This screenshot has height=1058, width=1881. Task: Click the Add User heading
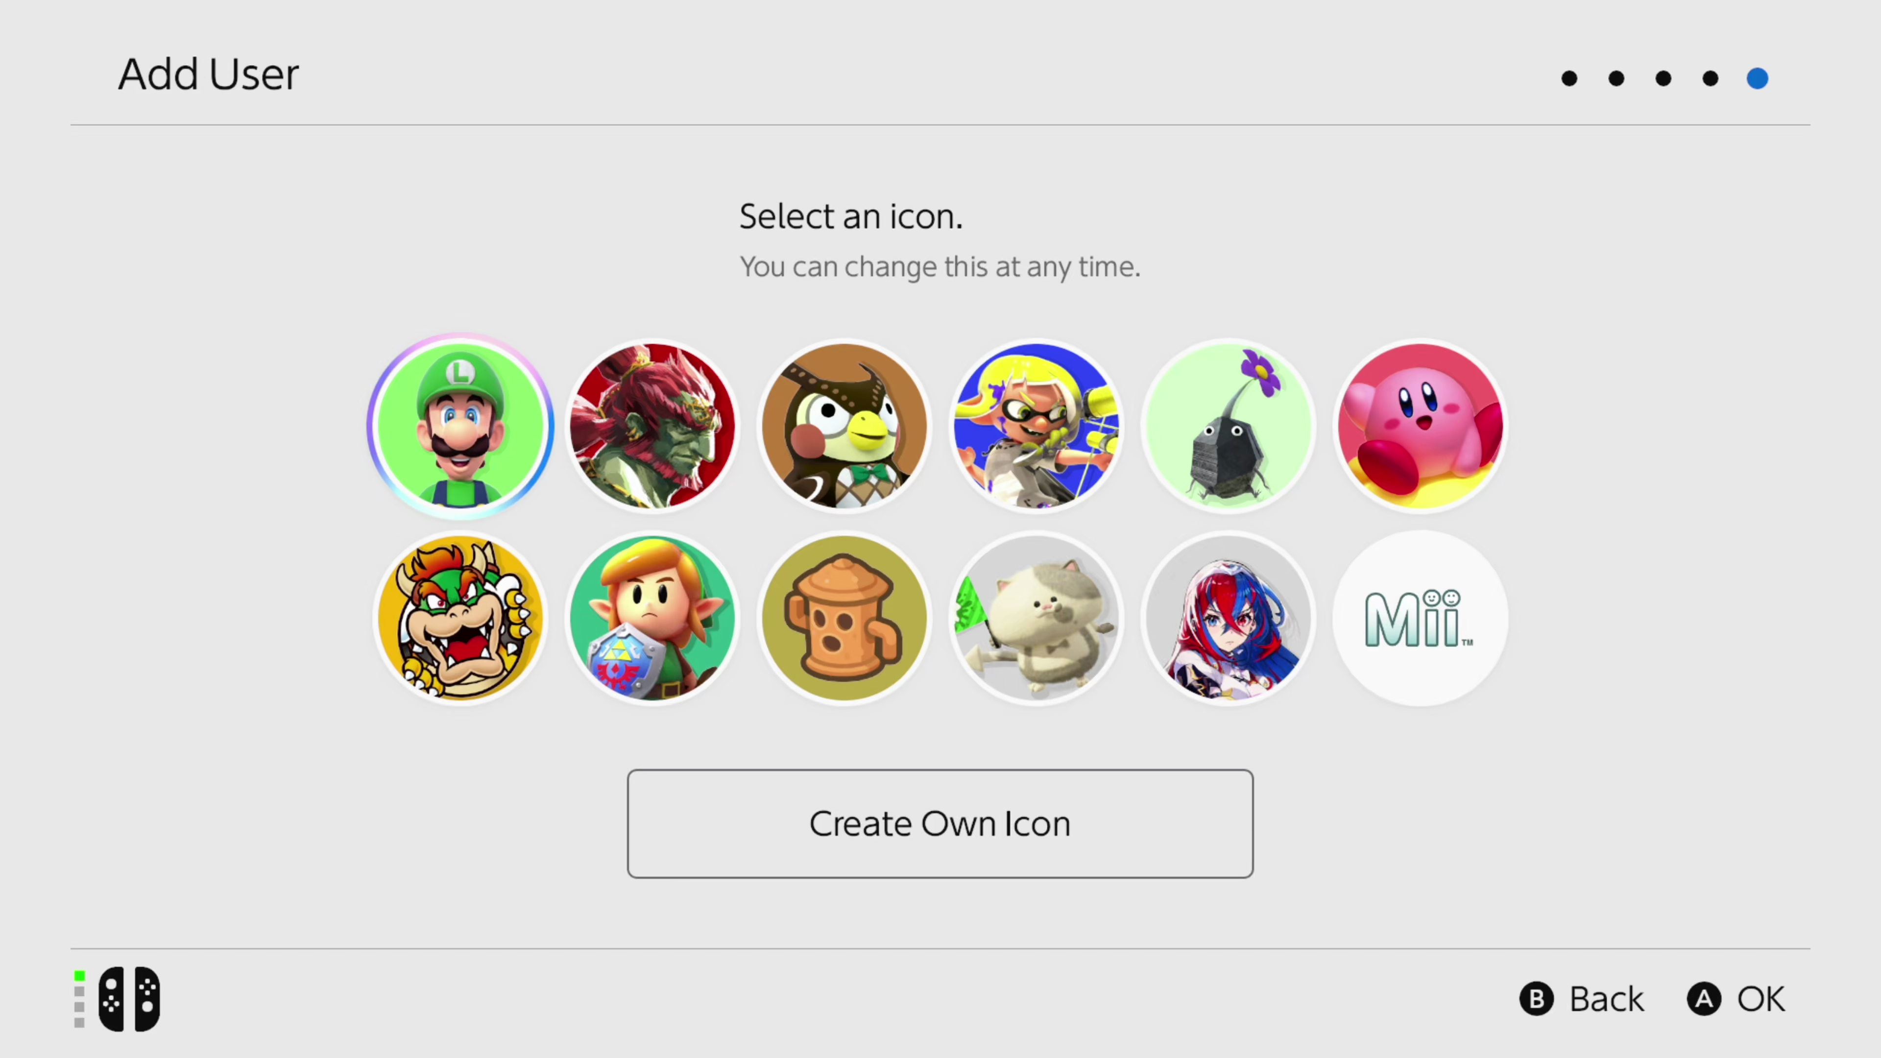click(x=208, y=74)
